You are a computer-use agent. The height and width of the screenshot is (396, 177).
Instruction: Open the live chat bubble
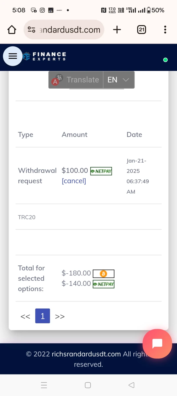pyautogui.click(x=157, y=343)
